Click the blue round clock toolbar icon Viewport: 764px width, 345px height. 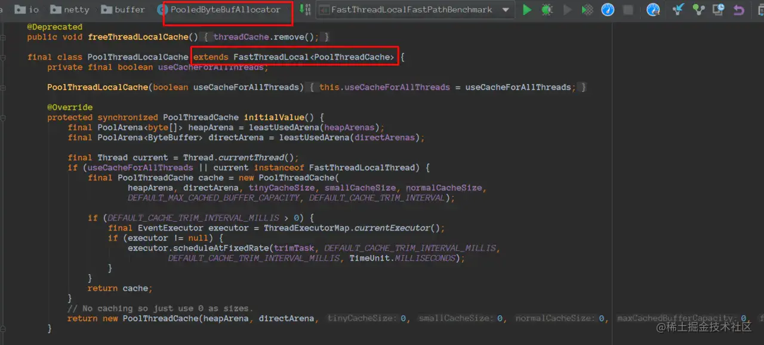pyautogui.click(x=608, y=10)
